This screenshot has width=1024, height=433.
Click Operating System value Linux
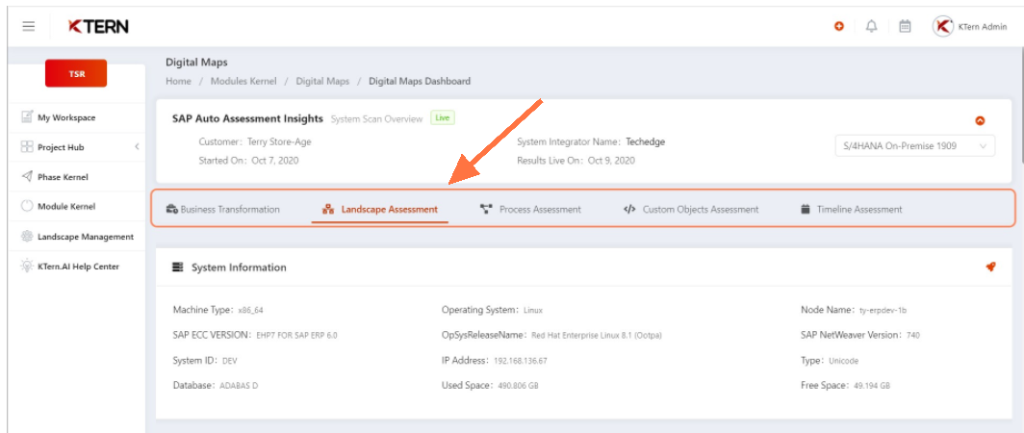click(x=533, y=310)
